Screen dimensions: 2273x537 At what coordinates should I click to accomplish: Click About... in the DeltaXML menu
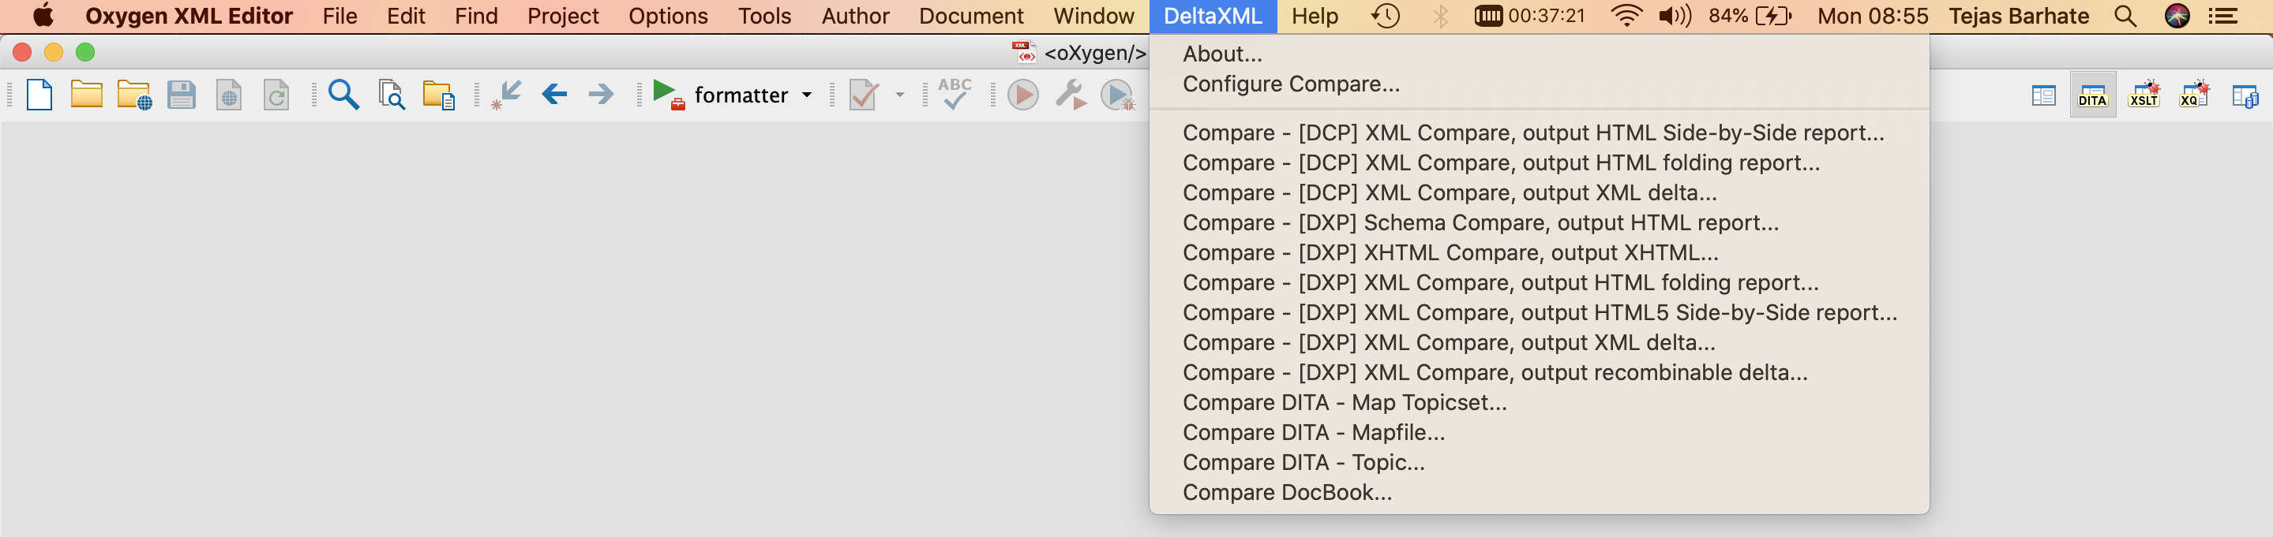click(x=1222, y=54)
